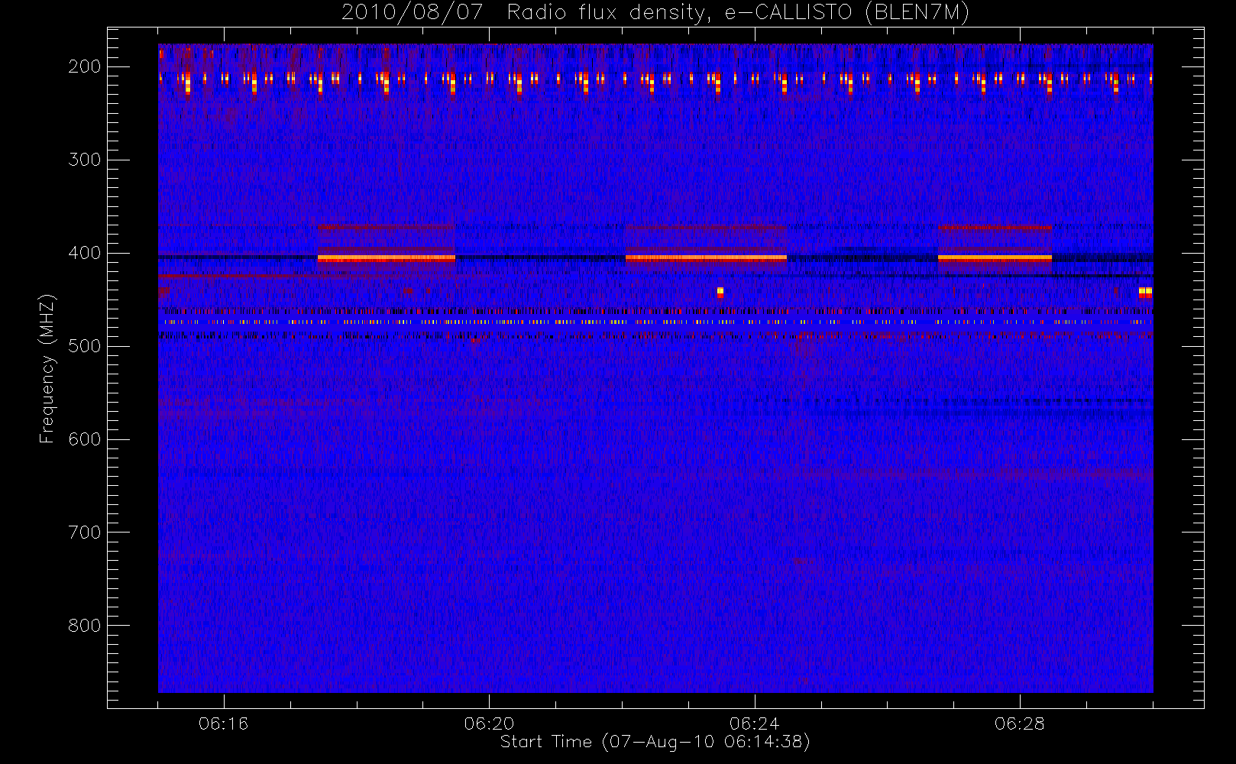Select the 800 frequency tick label
1236x764 pixels.
[85, 626]
